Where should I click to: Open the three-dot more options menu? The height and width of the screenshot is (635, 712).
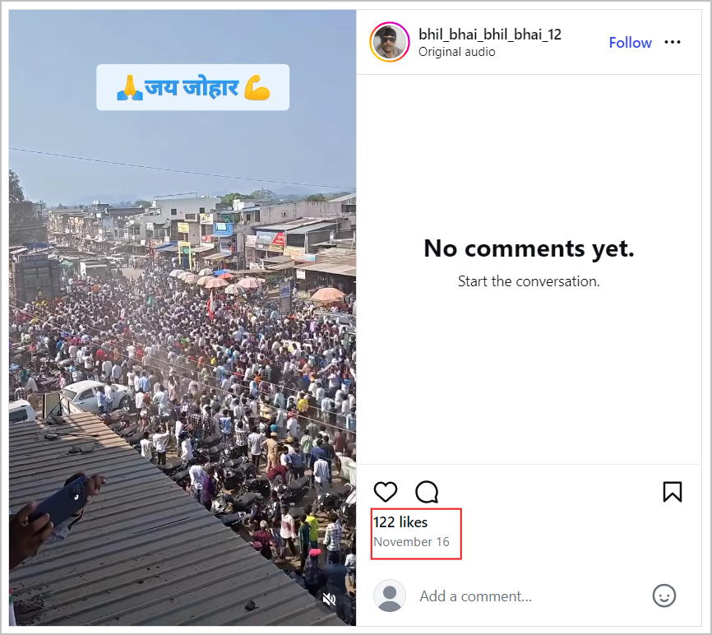coord(673,43)
